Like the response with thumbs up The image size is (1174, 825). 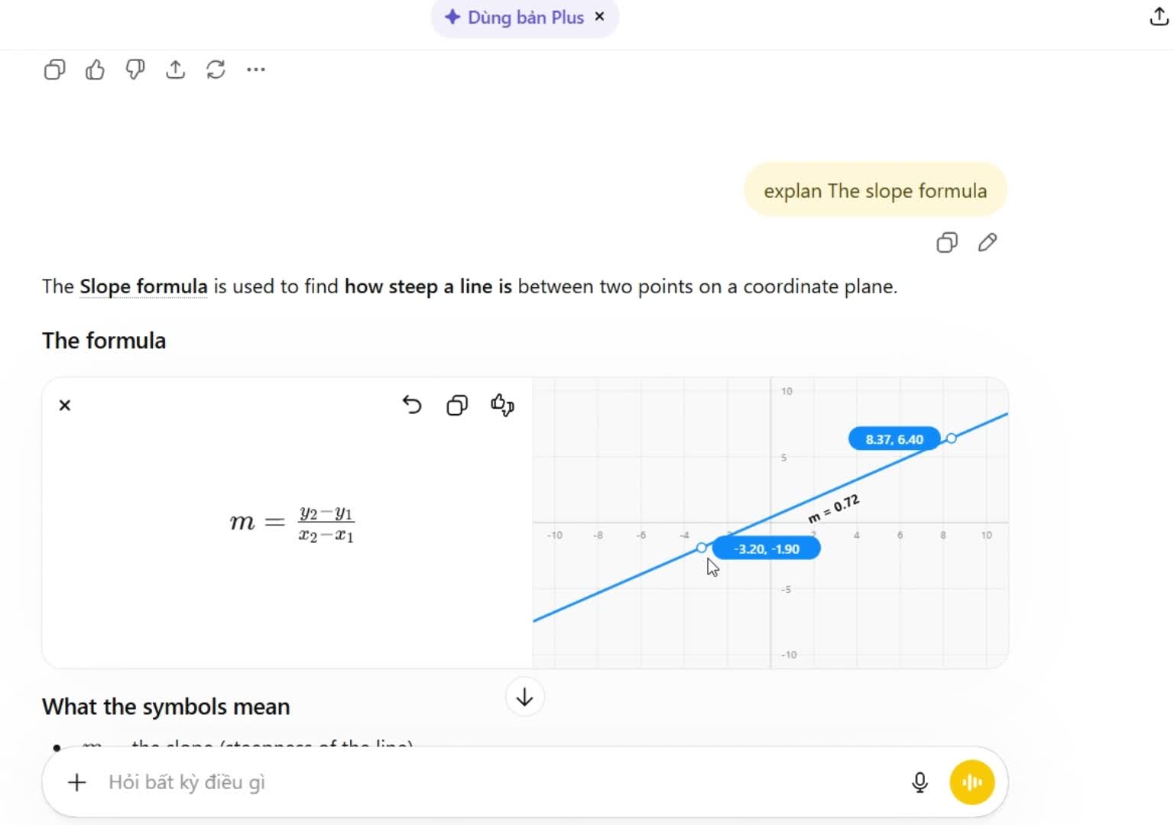point(95,70)
